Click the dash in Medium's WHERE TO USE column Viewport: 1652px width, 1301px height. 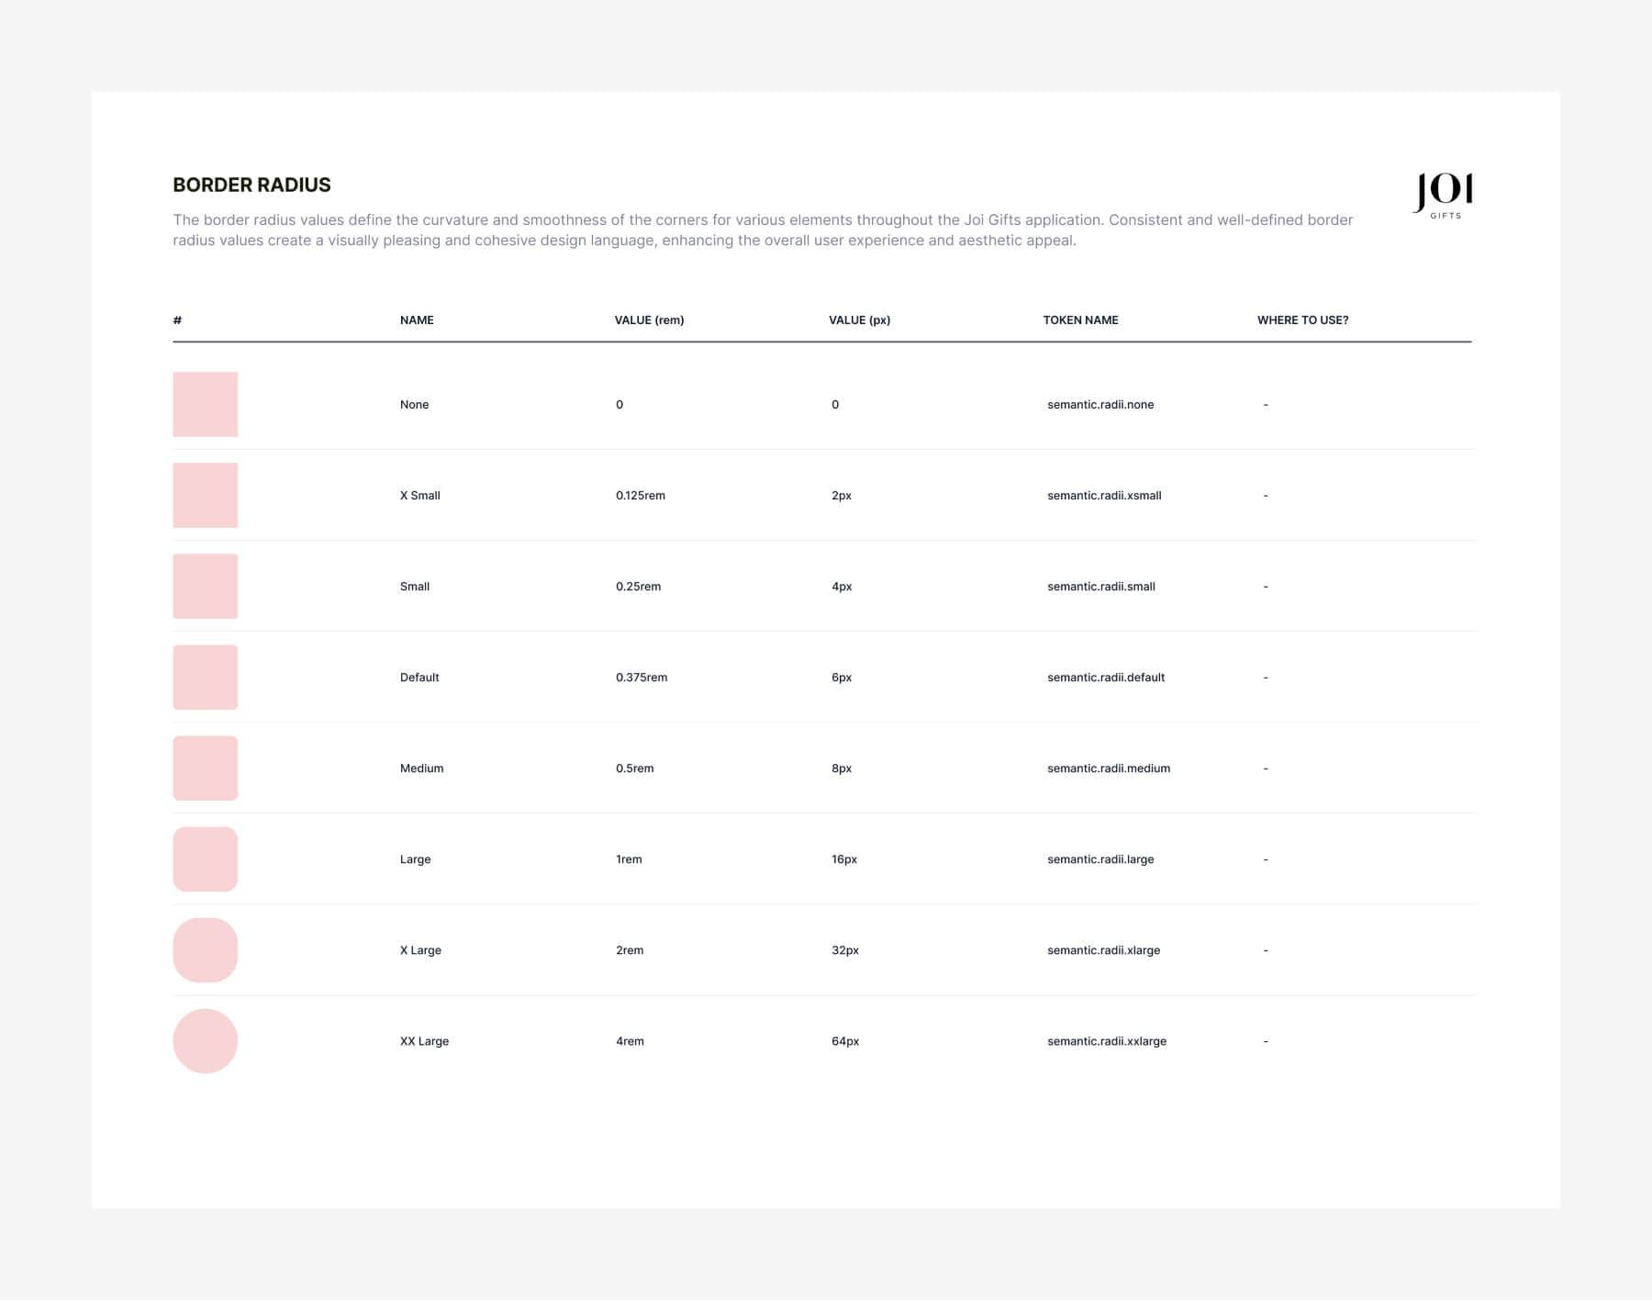click(1265, 768)
